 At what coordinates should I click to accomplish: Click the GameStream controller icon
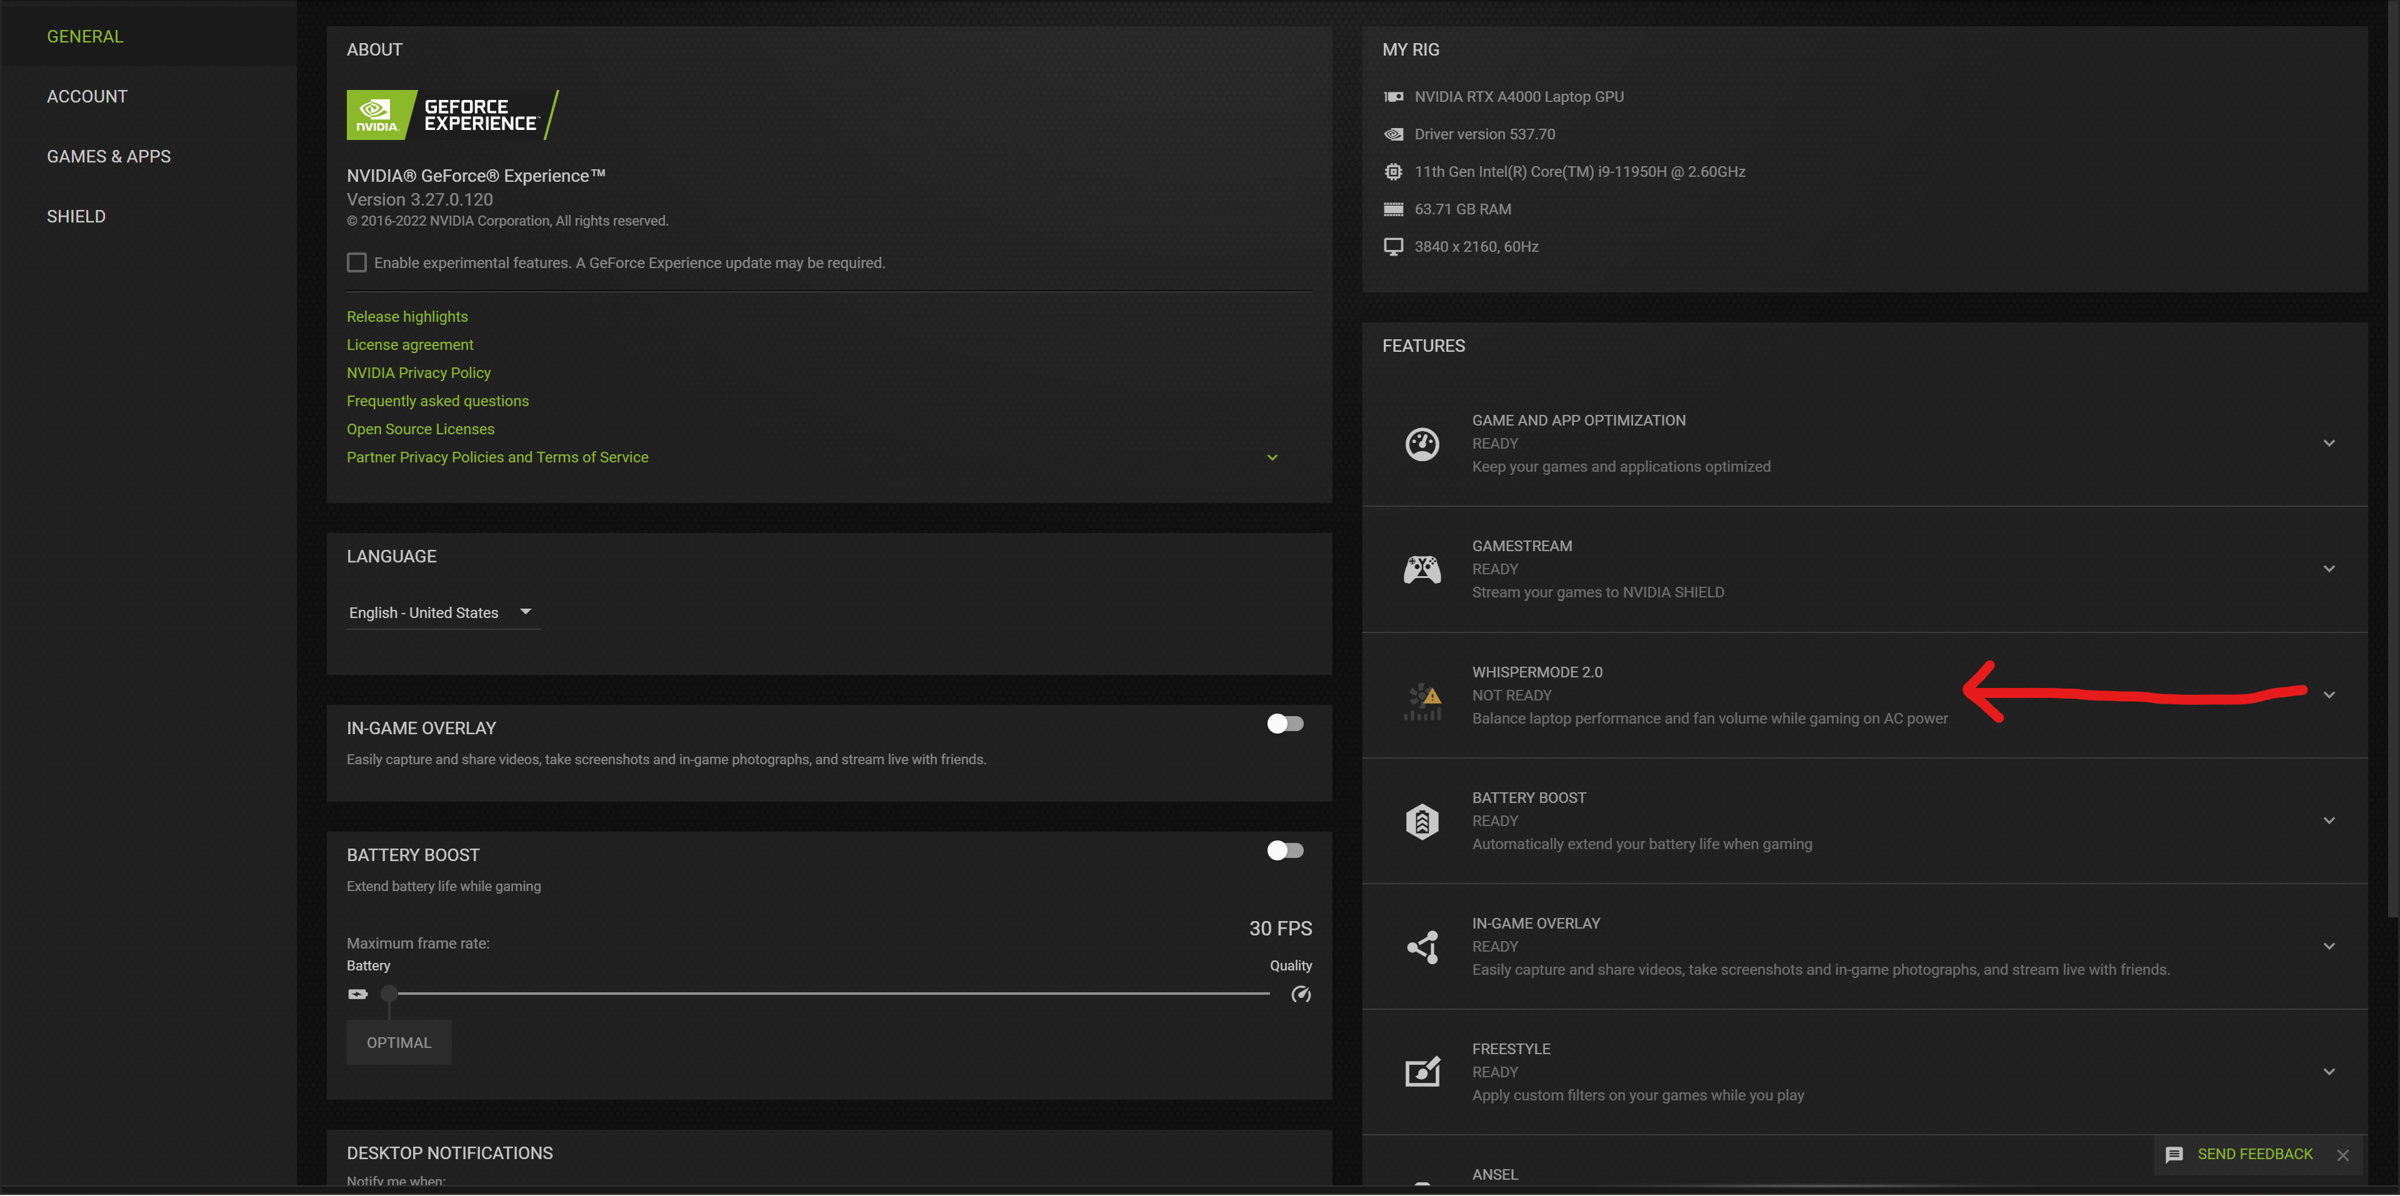click(1422, 569)
